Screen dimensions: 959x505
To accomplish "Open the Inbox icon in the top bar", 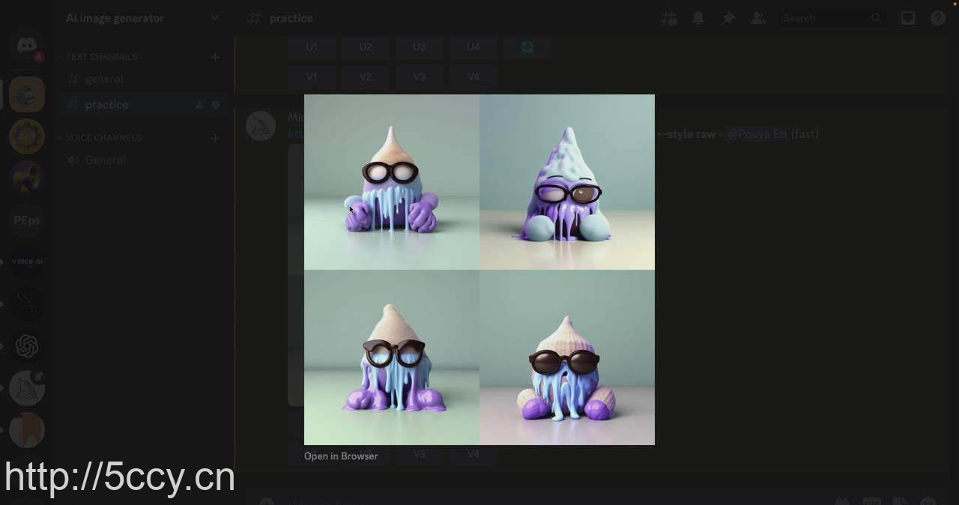I will [908, 17].
